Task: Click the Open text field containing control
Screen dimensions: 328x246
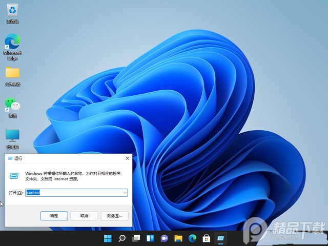Action: pyautogui.click(x=76, y=193)
